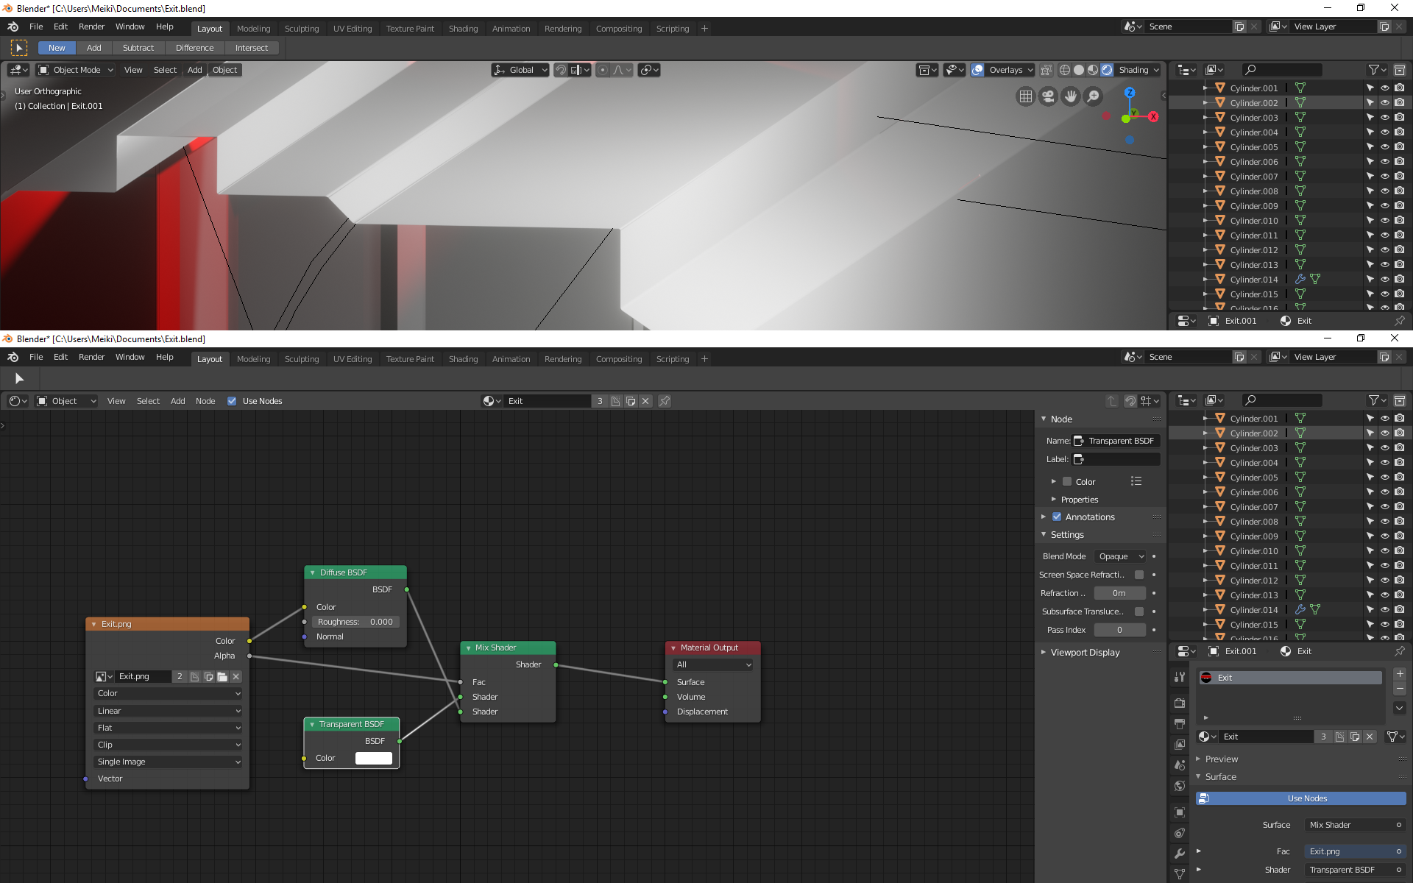Open the Output properties tab in the bottom window
Image resolution: width=1413 pixels, height=883 pixels.
click(1180, 724)
